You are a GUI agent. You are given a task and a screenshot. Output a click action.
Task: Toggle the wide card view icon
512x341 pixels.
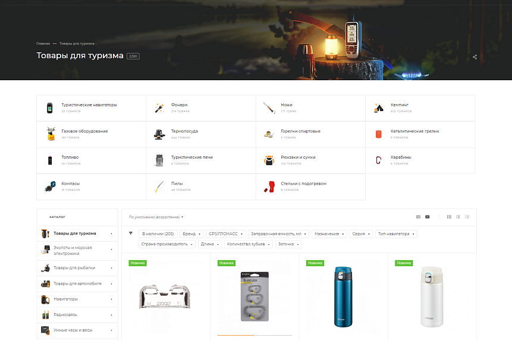pyautogui.click(x=427, y=217)
